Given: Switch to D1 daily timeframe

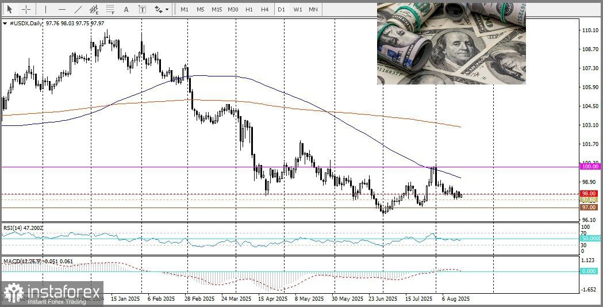Looking at the screenshot, I should click(281, 9).
